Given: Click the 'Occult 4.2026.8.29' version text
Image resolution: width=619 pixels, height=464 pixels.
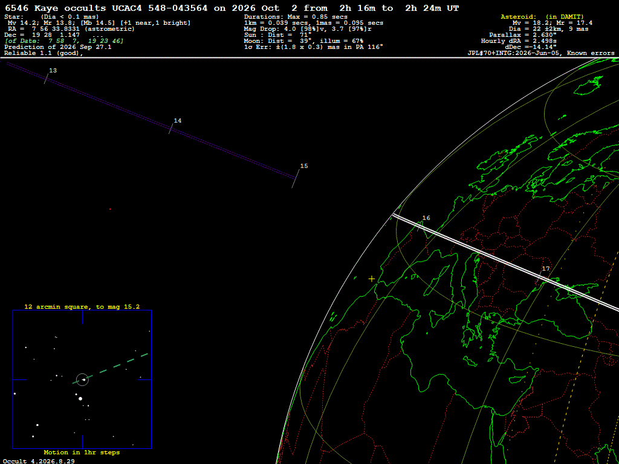Looking at the screenshot, I should pos(39,461).
